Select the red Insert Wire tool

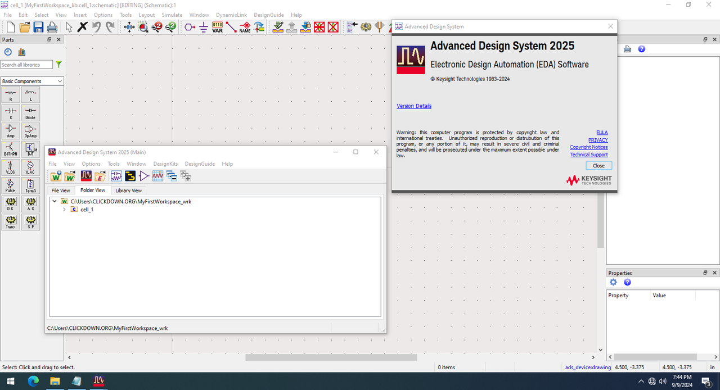[x=231, y=27]
